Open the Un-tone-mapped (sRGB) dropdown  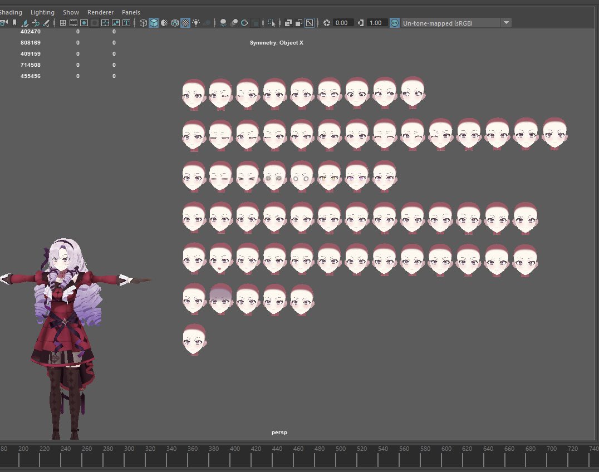pyautogui.click(x=456, y=23)
